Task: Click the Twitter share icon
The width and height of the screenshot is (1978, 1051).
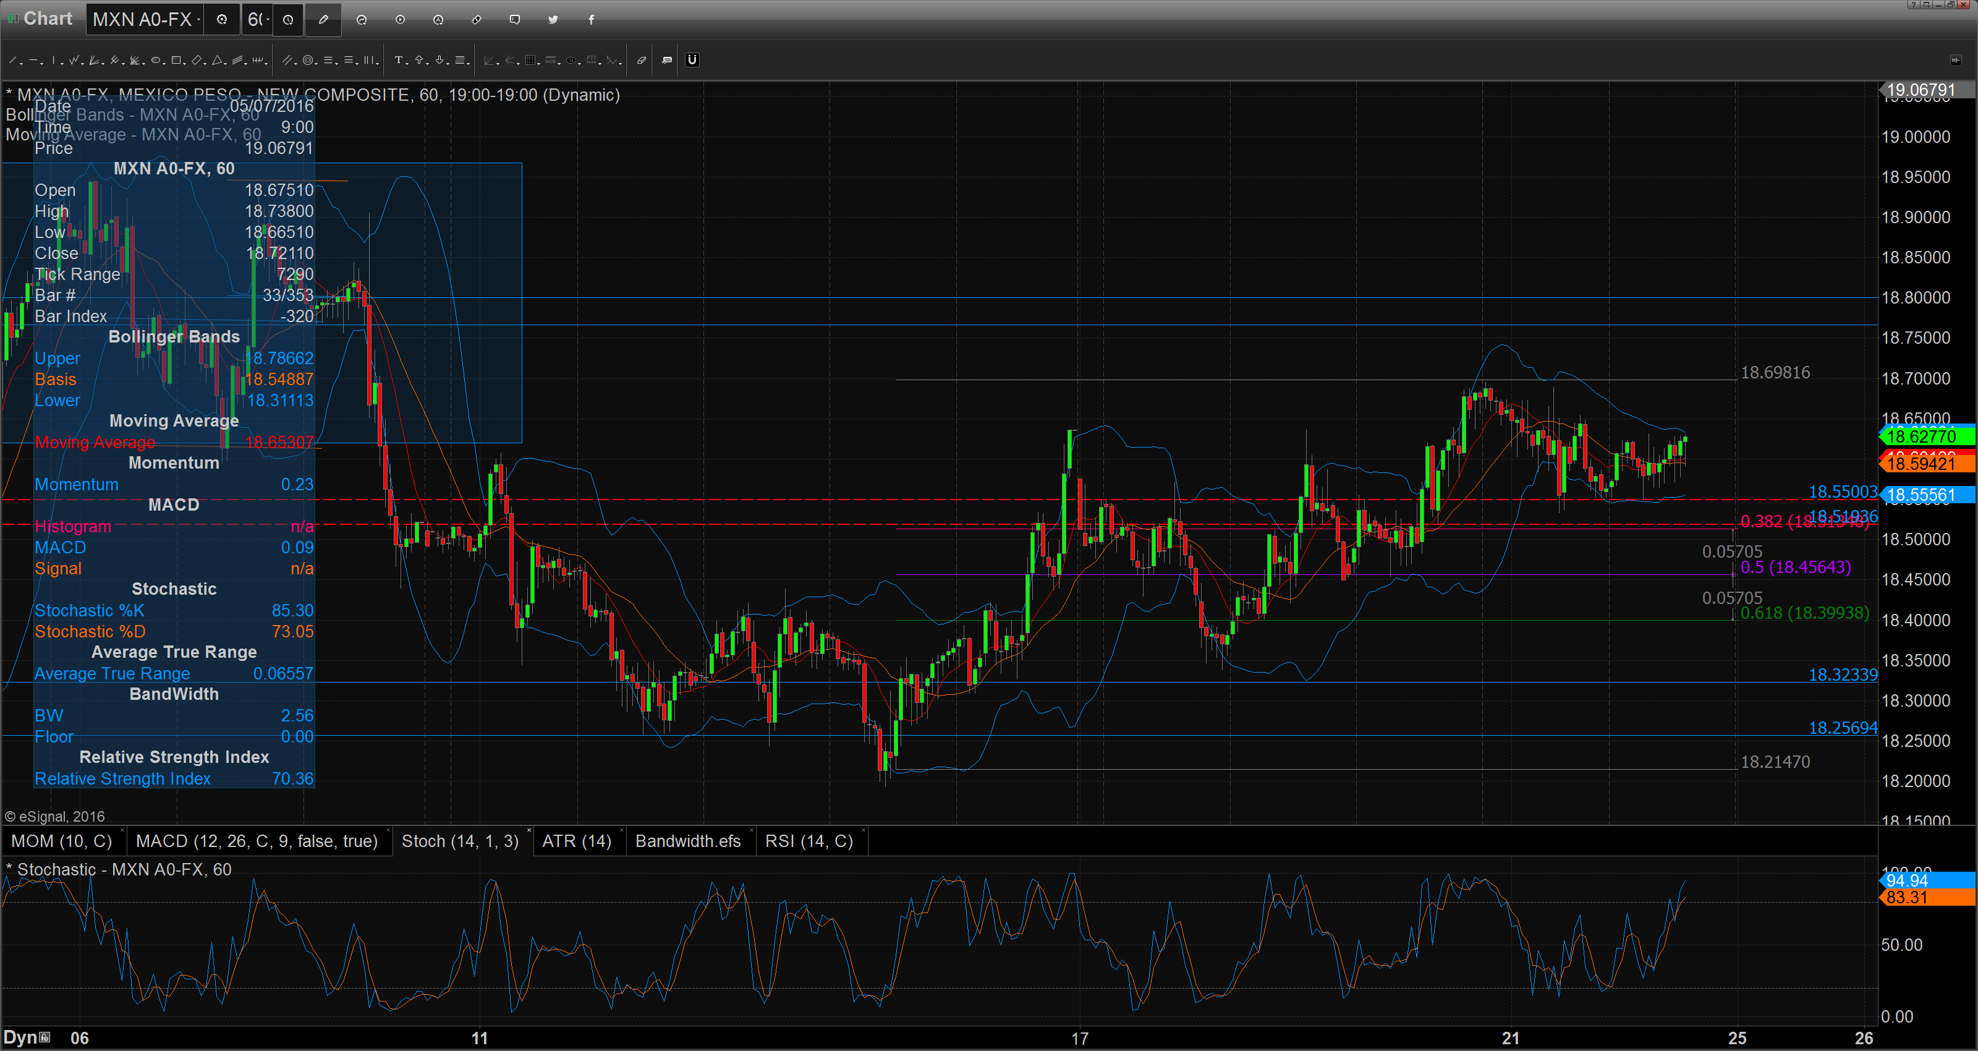Action: click(x=553, y=20)
